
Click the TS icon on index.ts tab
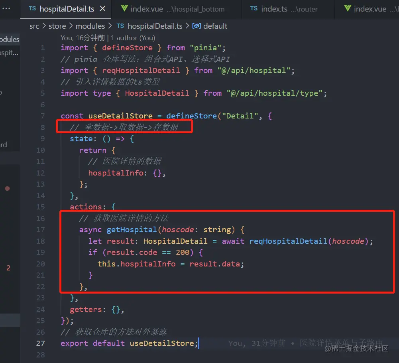254,9
